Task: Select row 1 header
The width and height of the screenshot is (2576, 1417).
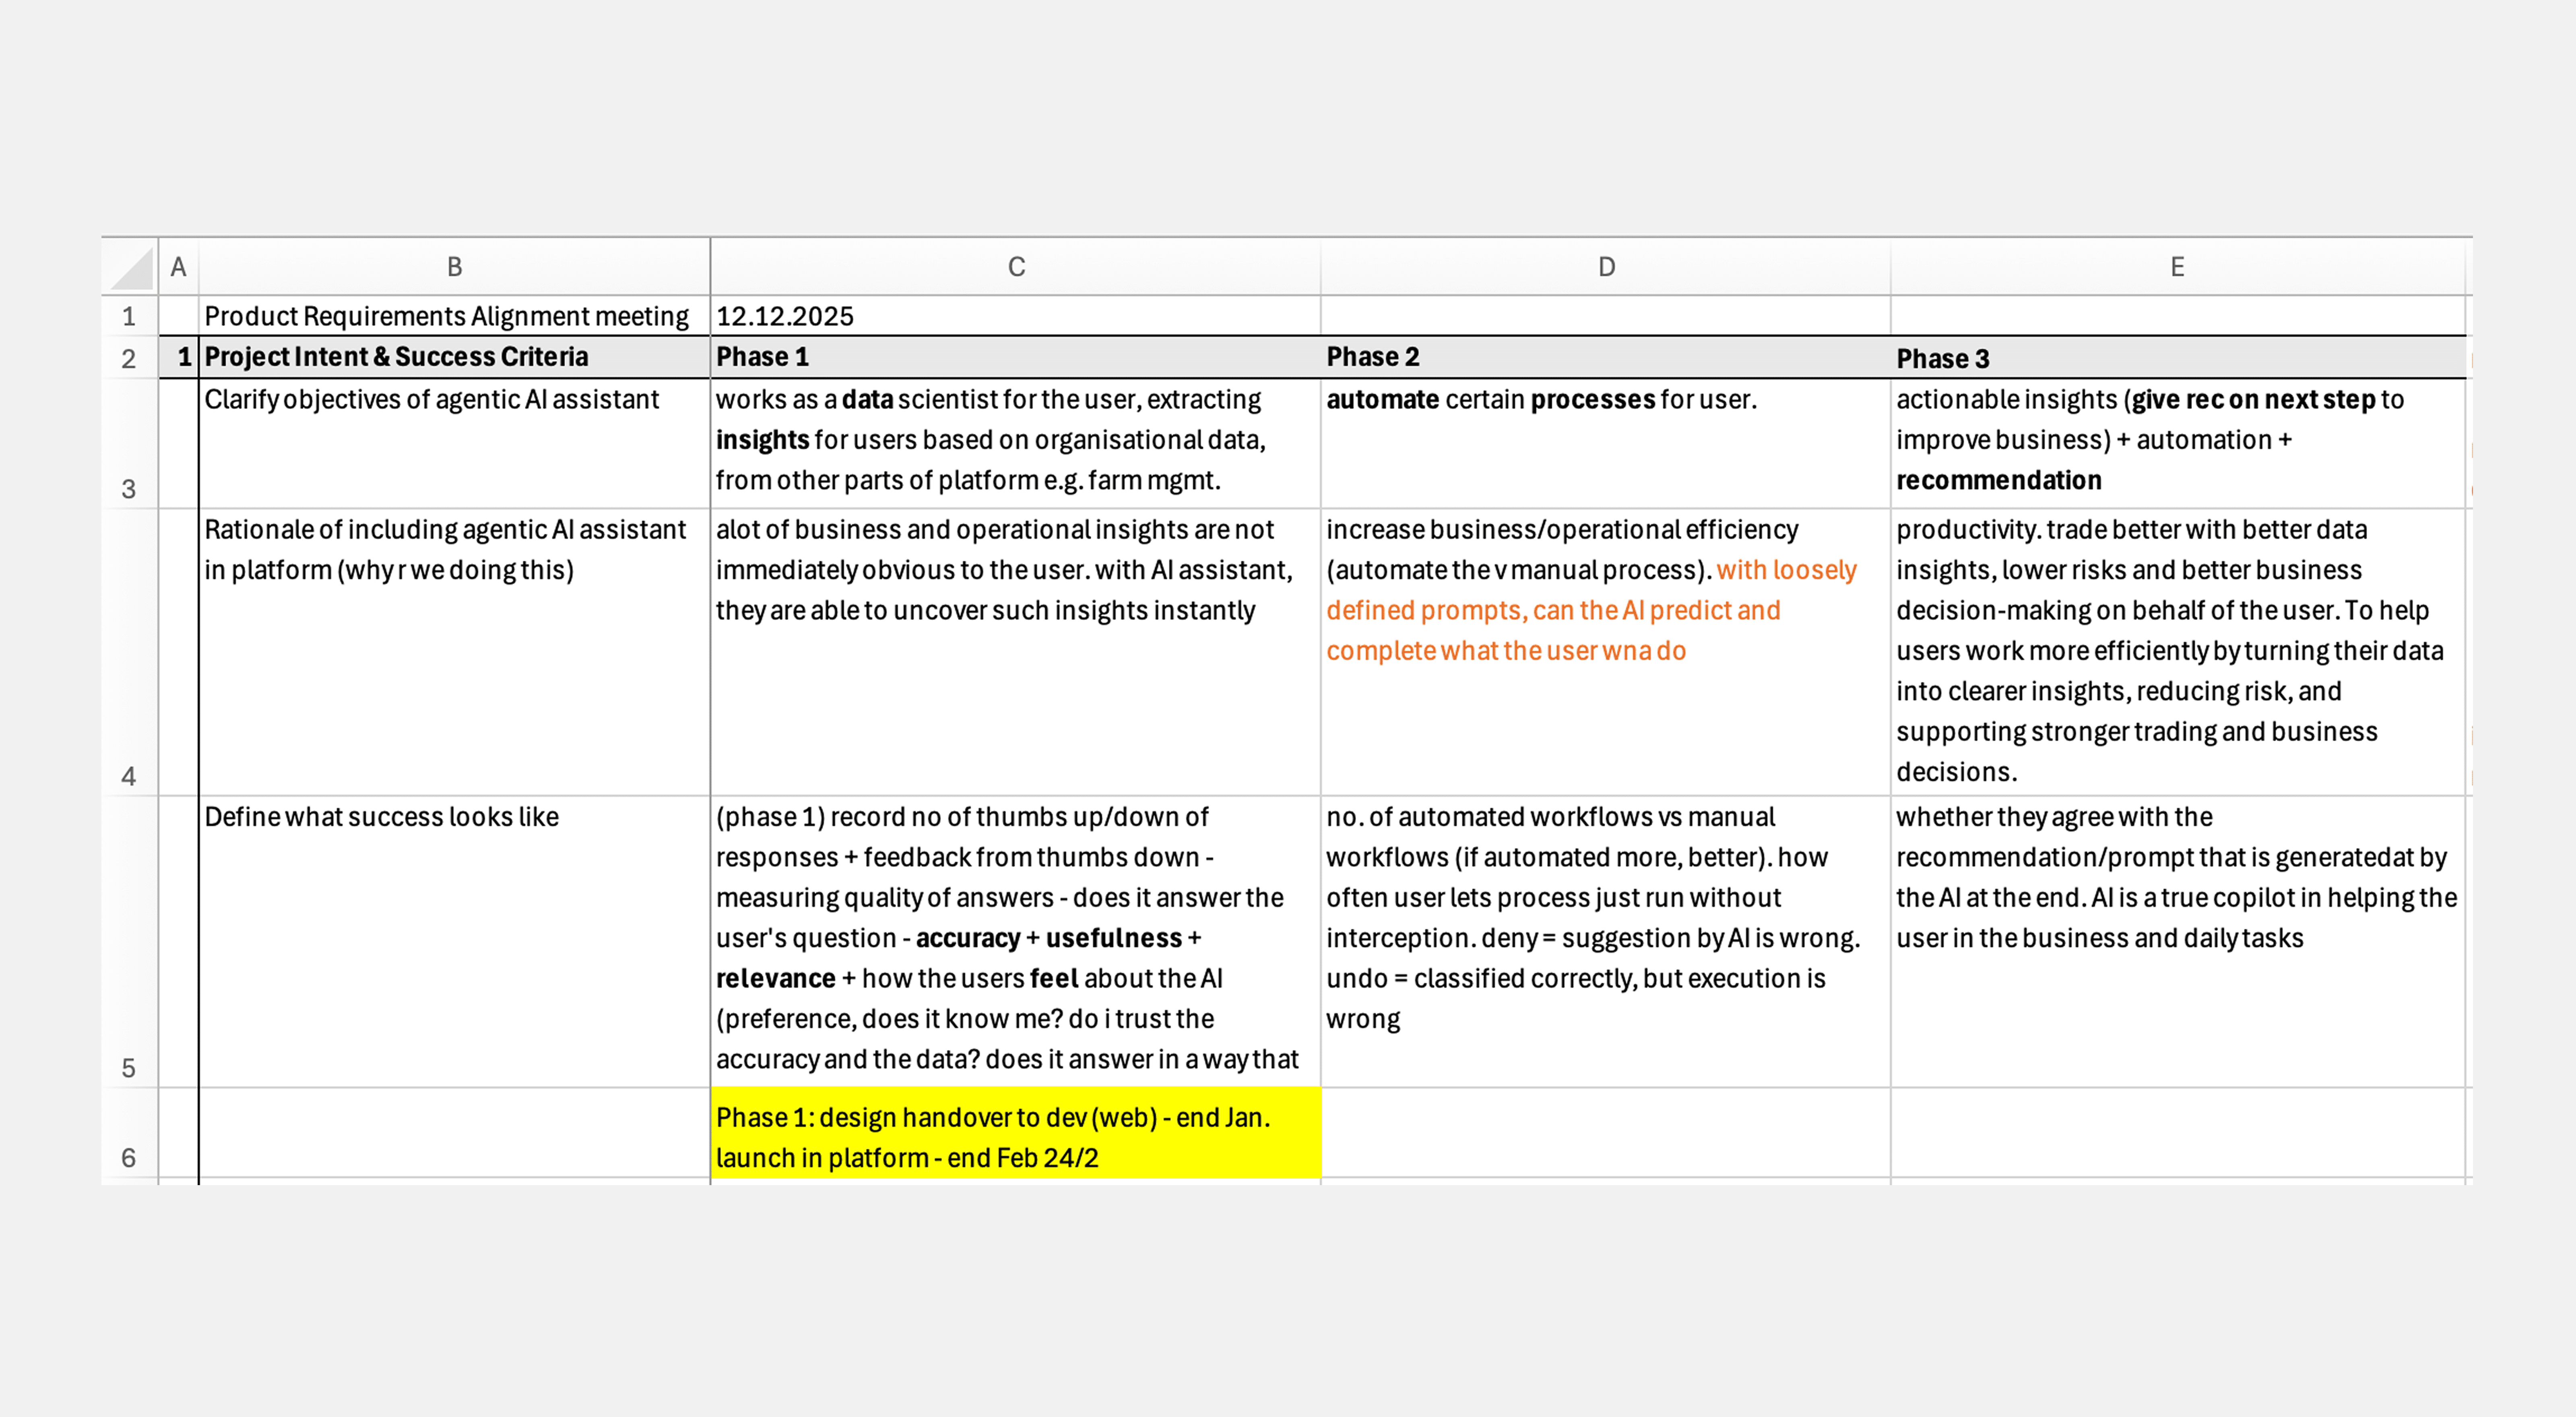Action: [129, 317]
